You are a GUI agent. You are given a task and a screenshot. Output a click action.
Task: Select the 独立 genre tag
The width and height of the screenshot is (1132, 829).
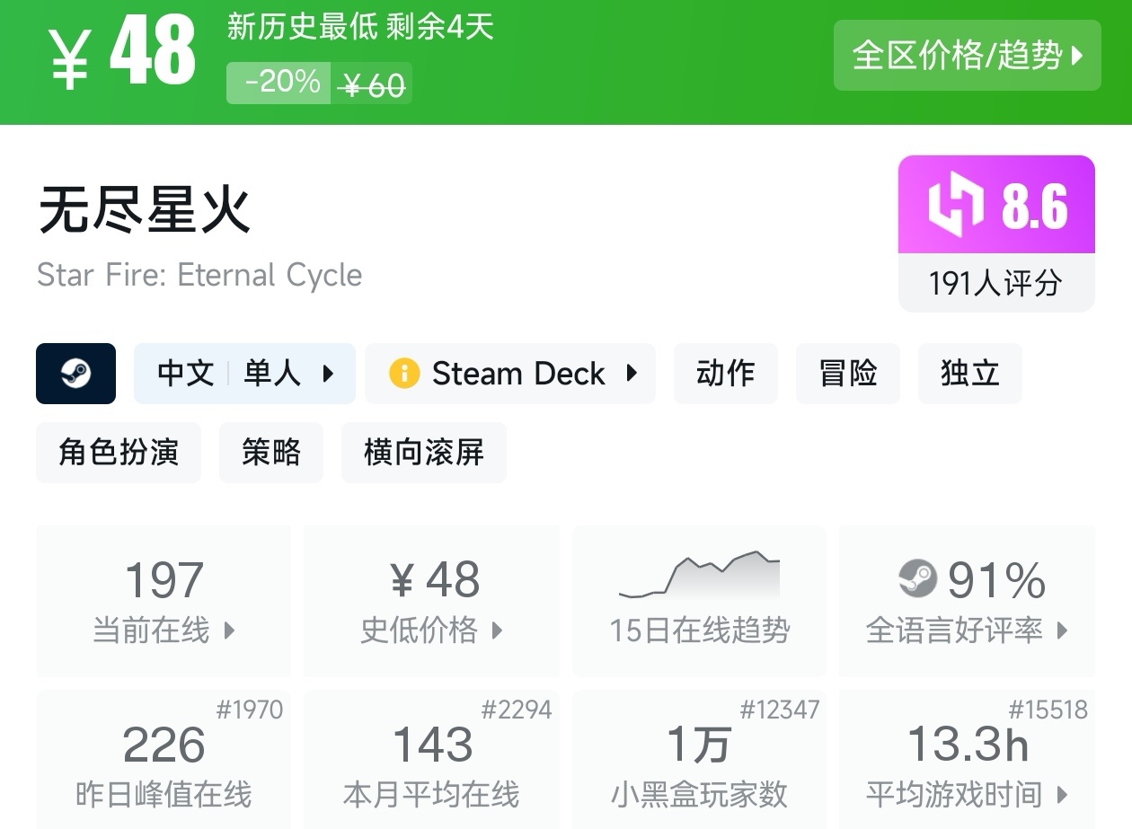[x=969, y=374]
